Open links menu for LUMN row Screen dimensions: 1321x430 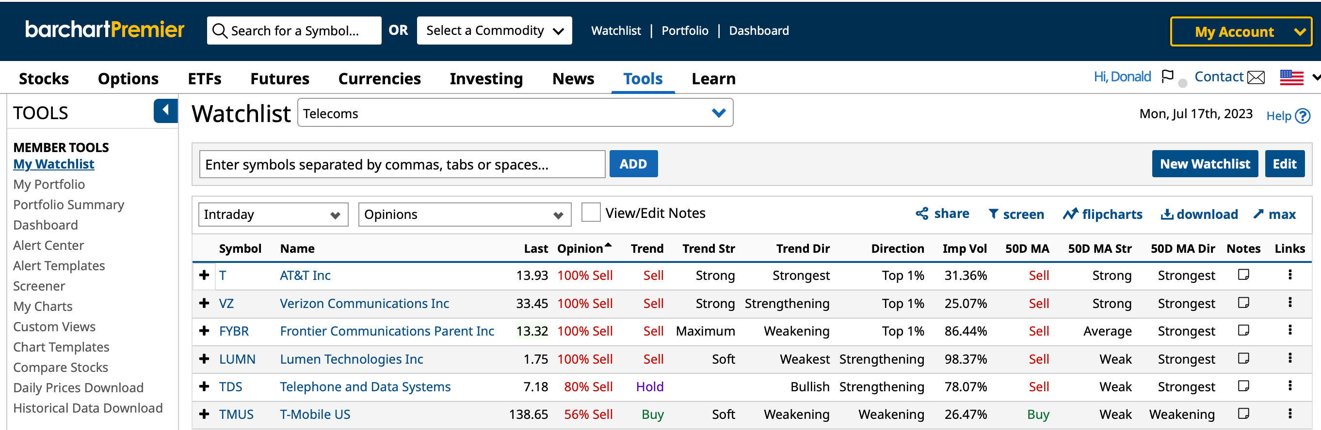pyautogui.click(x=1289, y=358)
